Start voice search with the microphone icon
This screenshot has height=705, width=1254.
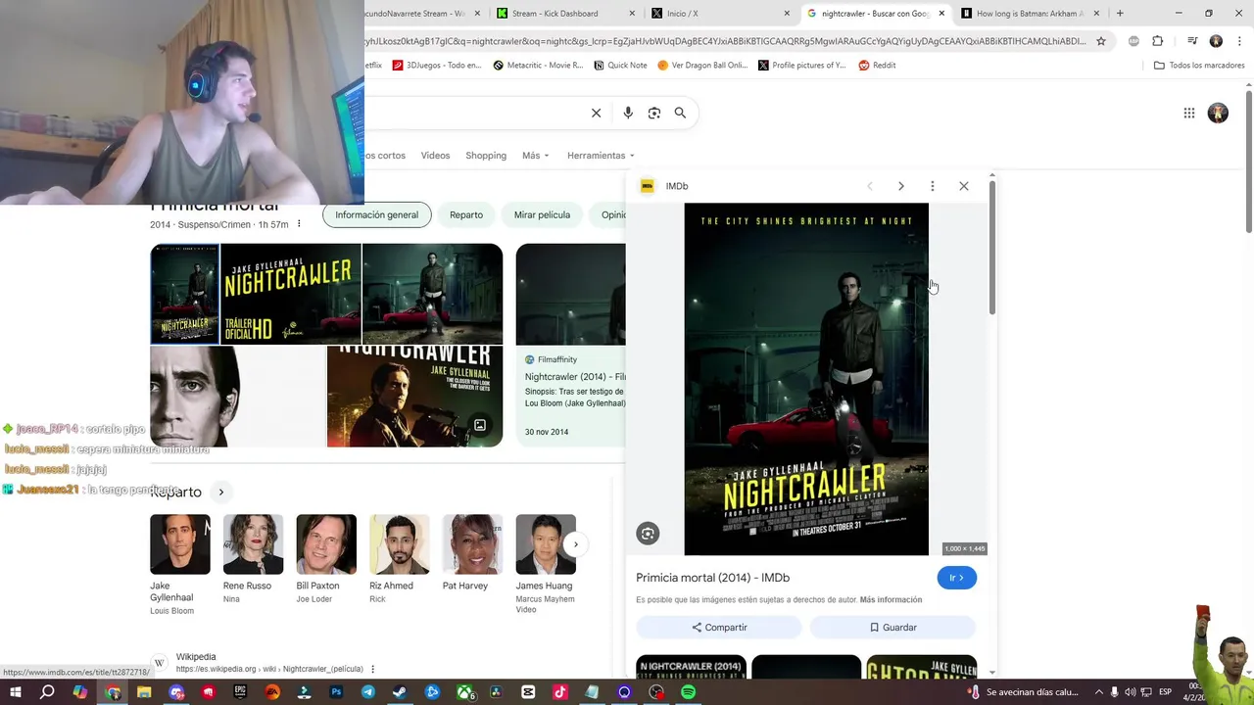628,113
